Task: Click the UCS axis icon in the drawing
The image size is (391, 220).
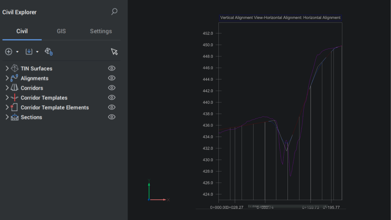Action: point(158,190)
